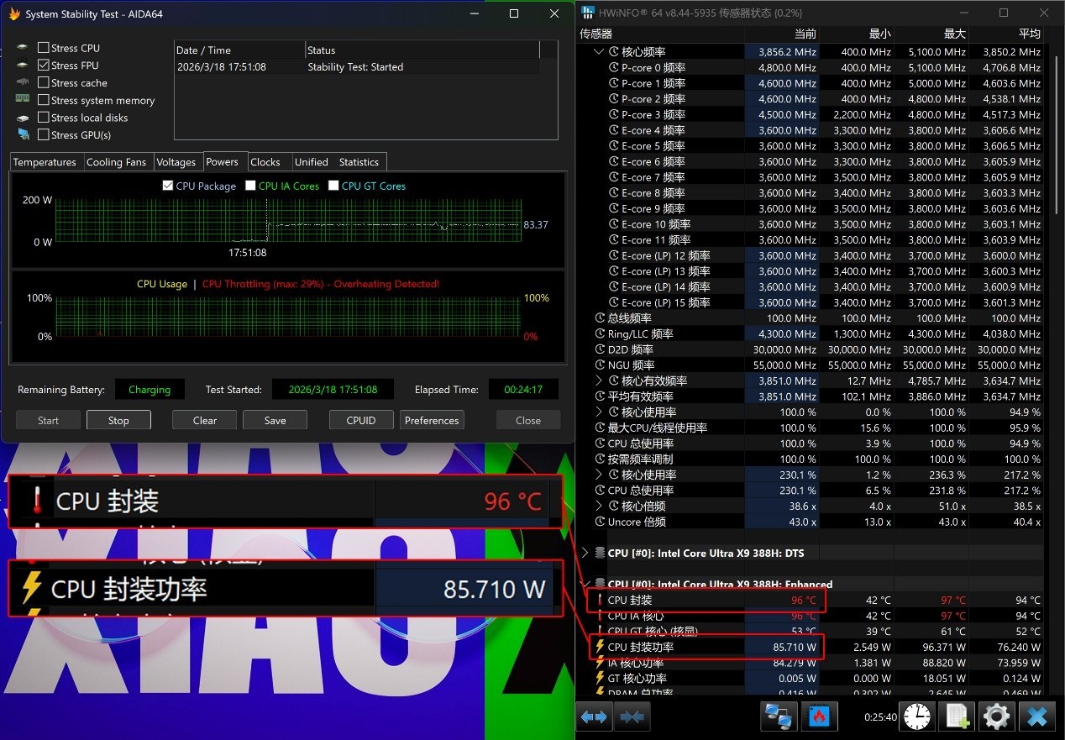The width and height of the screenshot is (1065, 740).
Task: Collapse the 核心频率 tree row
Action: click(x=599, y=52)
